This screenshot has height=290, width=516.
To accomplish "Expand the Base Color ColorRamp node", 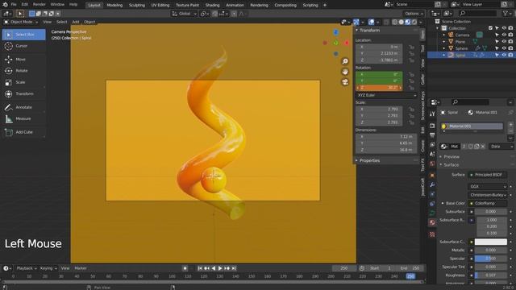I will click(x=443, y=203).
